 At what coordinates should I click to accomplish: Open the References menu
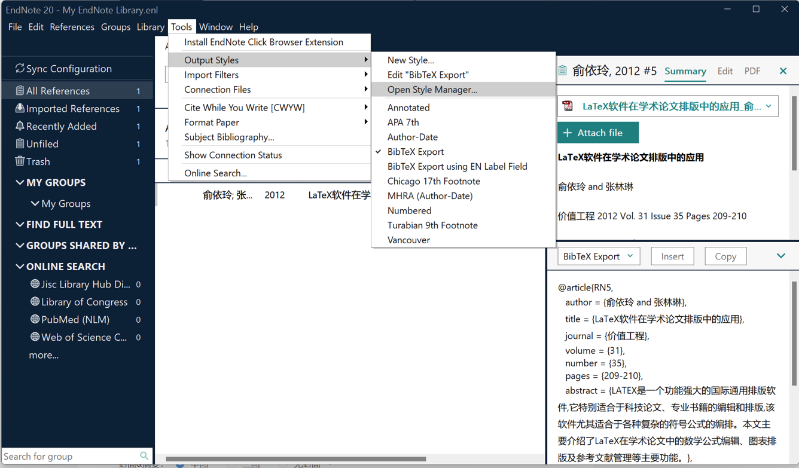click(72, 27)
